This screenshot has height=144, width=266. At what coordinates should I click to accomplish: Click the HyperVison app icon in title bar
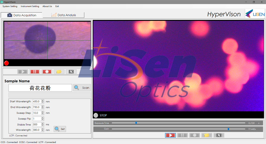[2, 2]
